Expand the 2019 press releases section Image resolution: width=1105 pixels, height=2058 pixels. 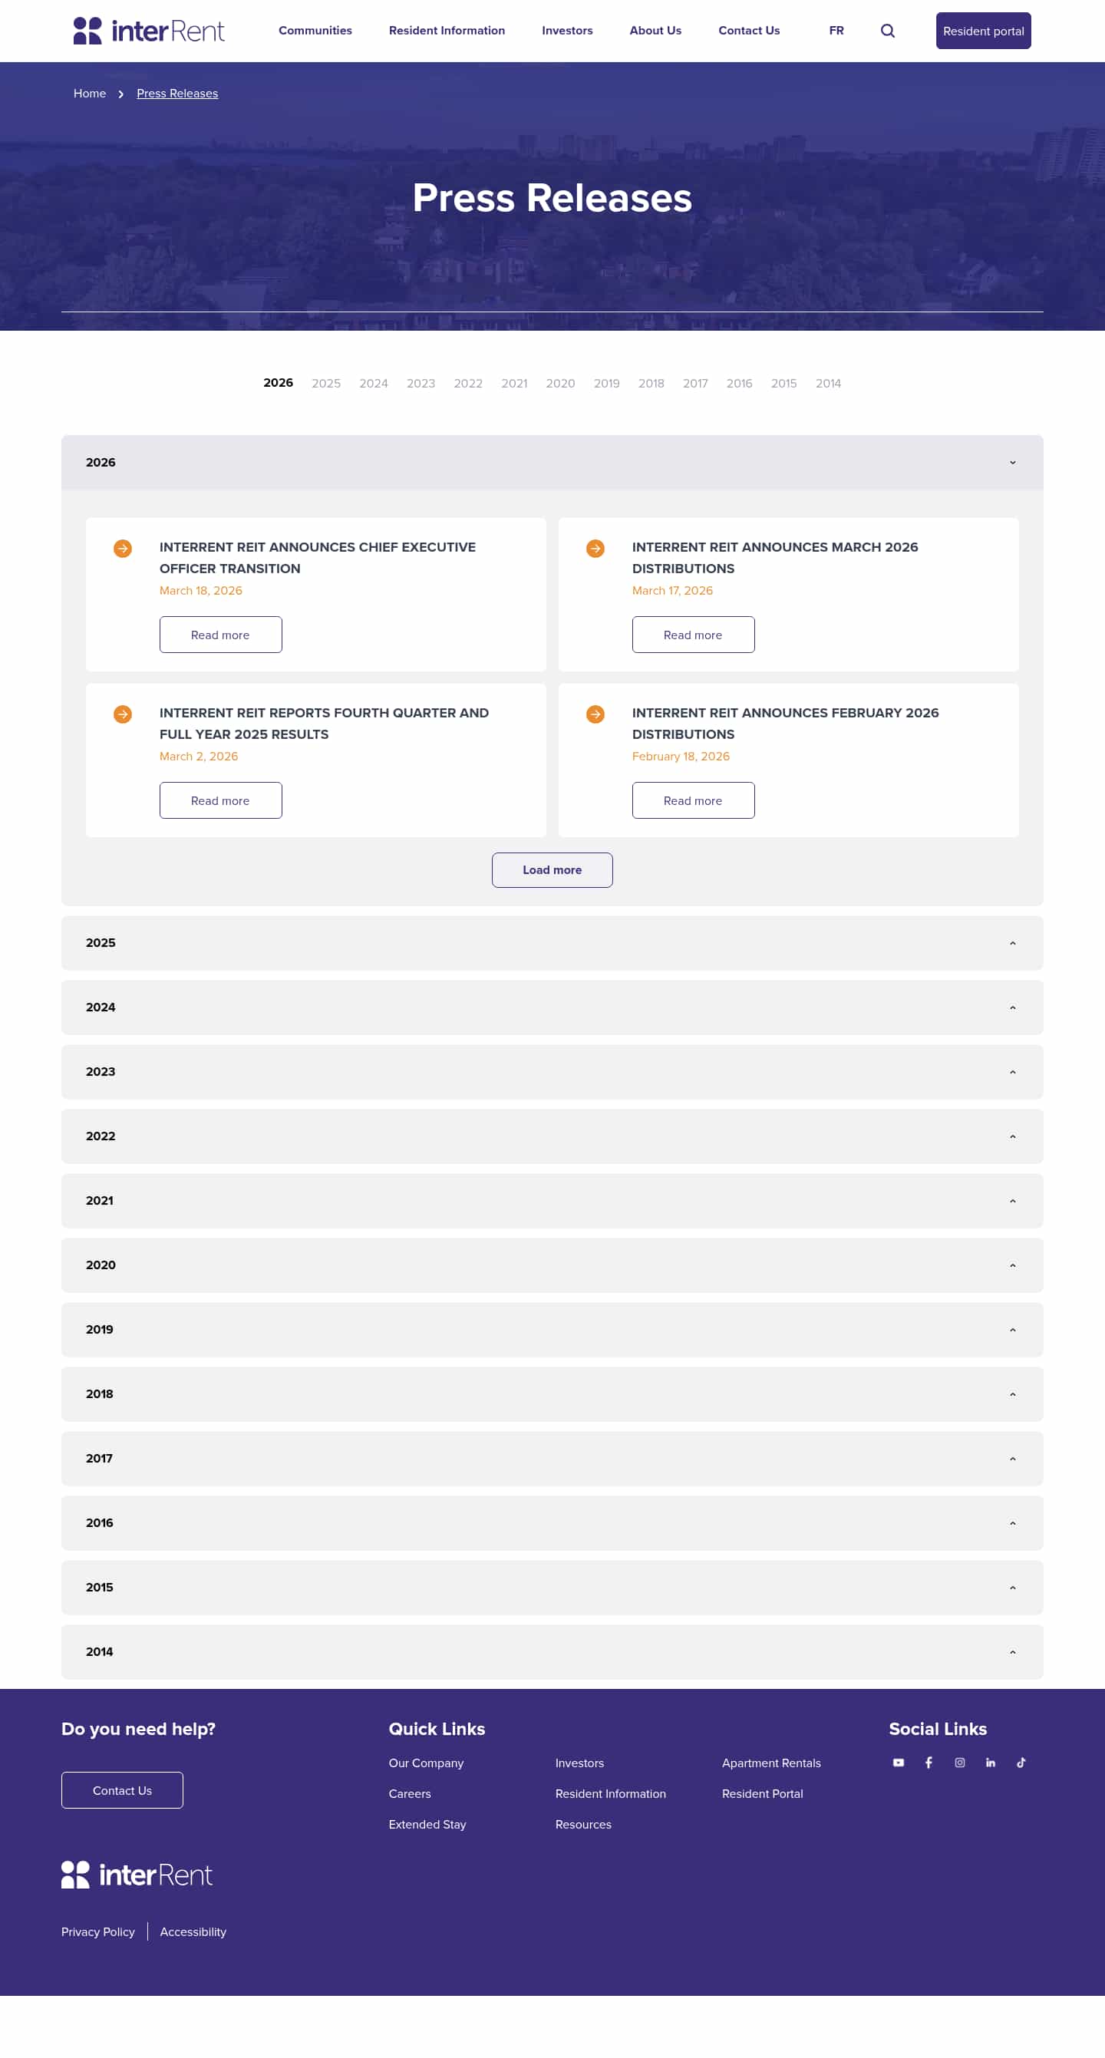click(x=1012, y=1329)
